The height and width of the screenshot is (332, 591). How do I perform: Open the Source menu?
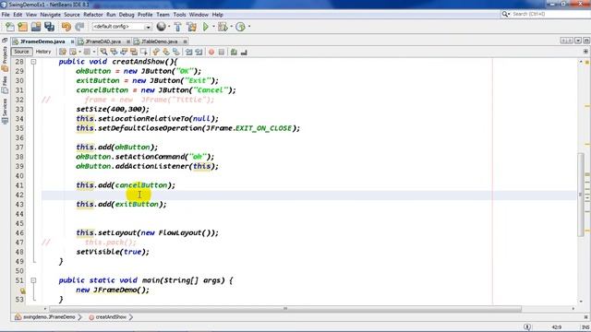tap(72, 15)
